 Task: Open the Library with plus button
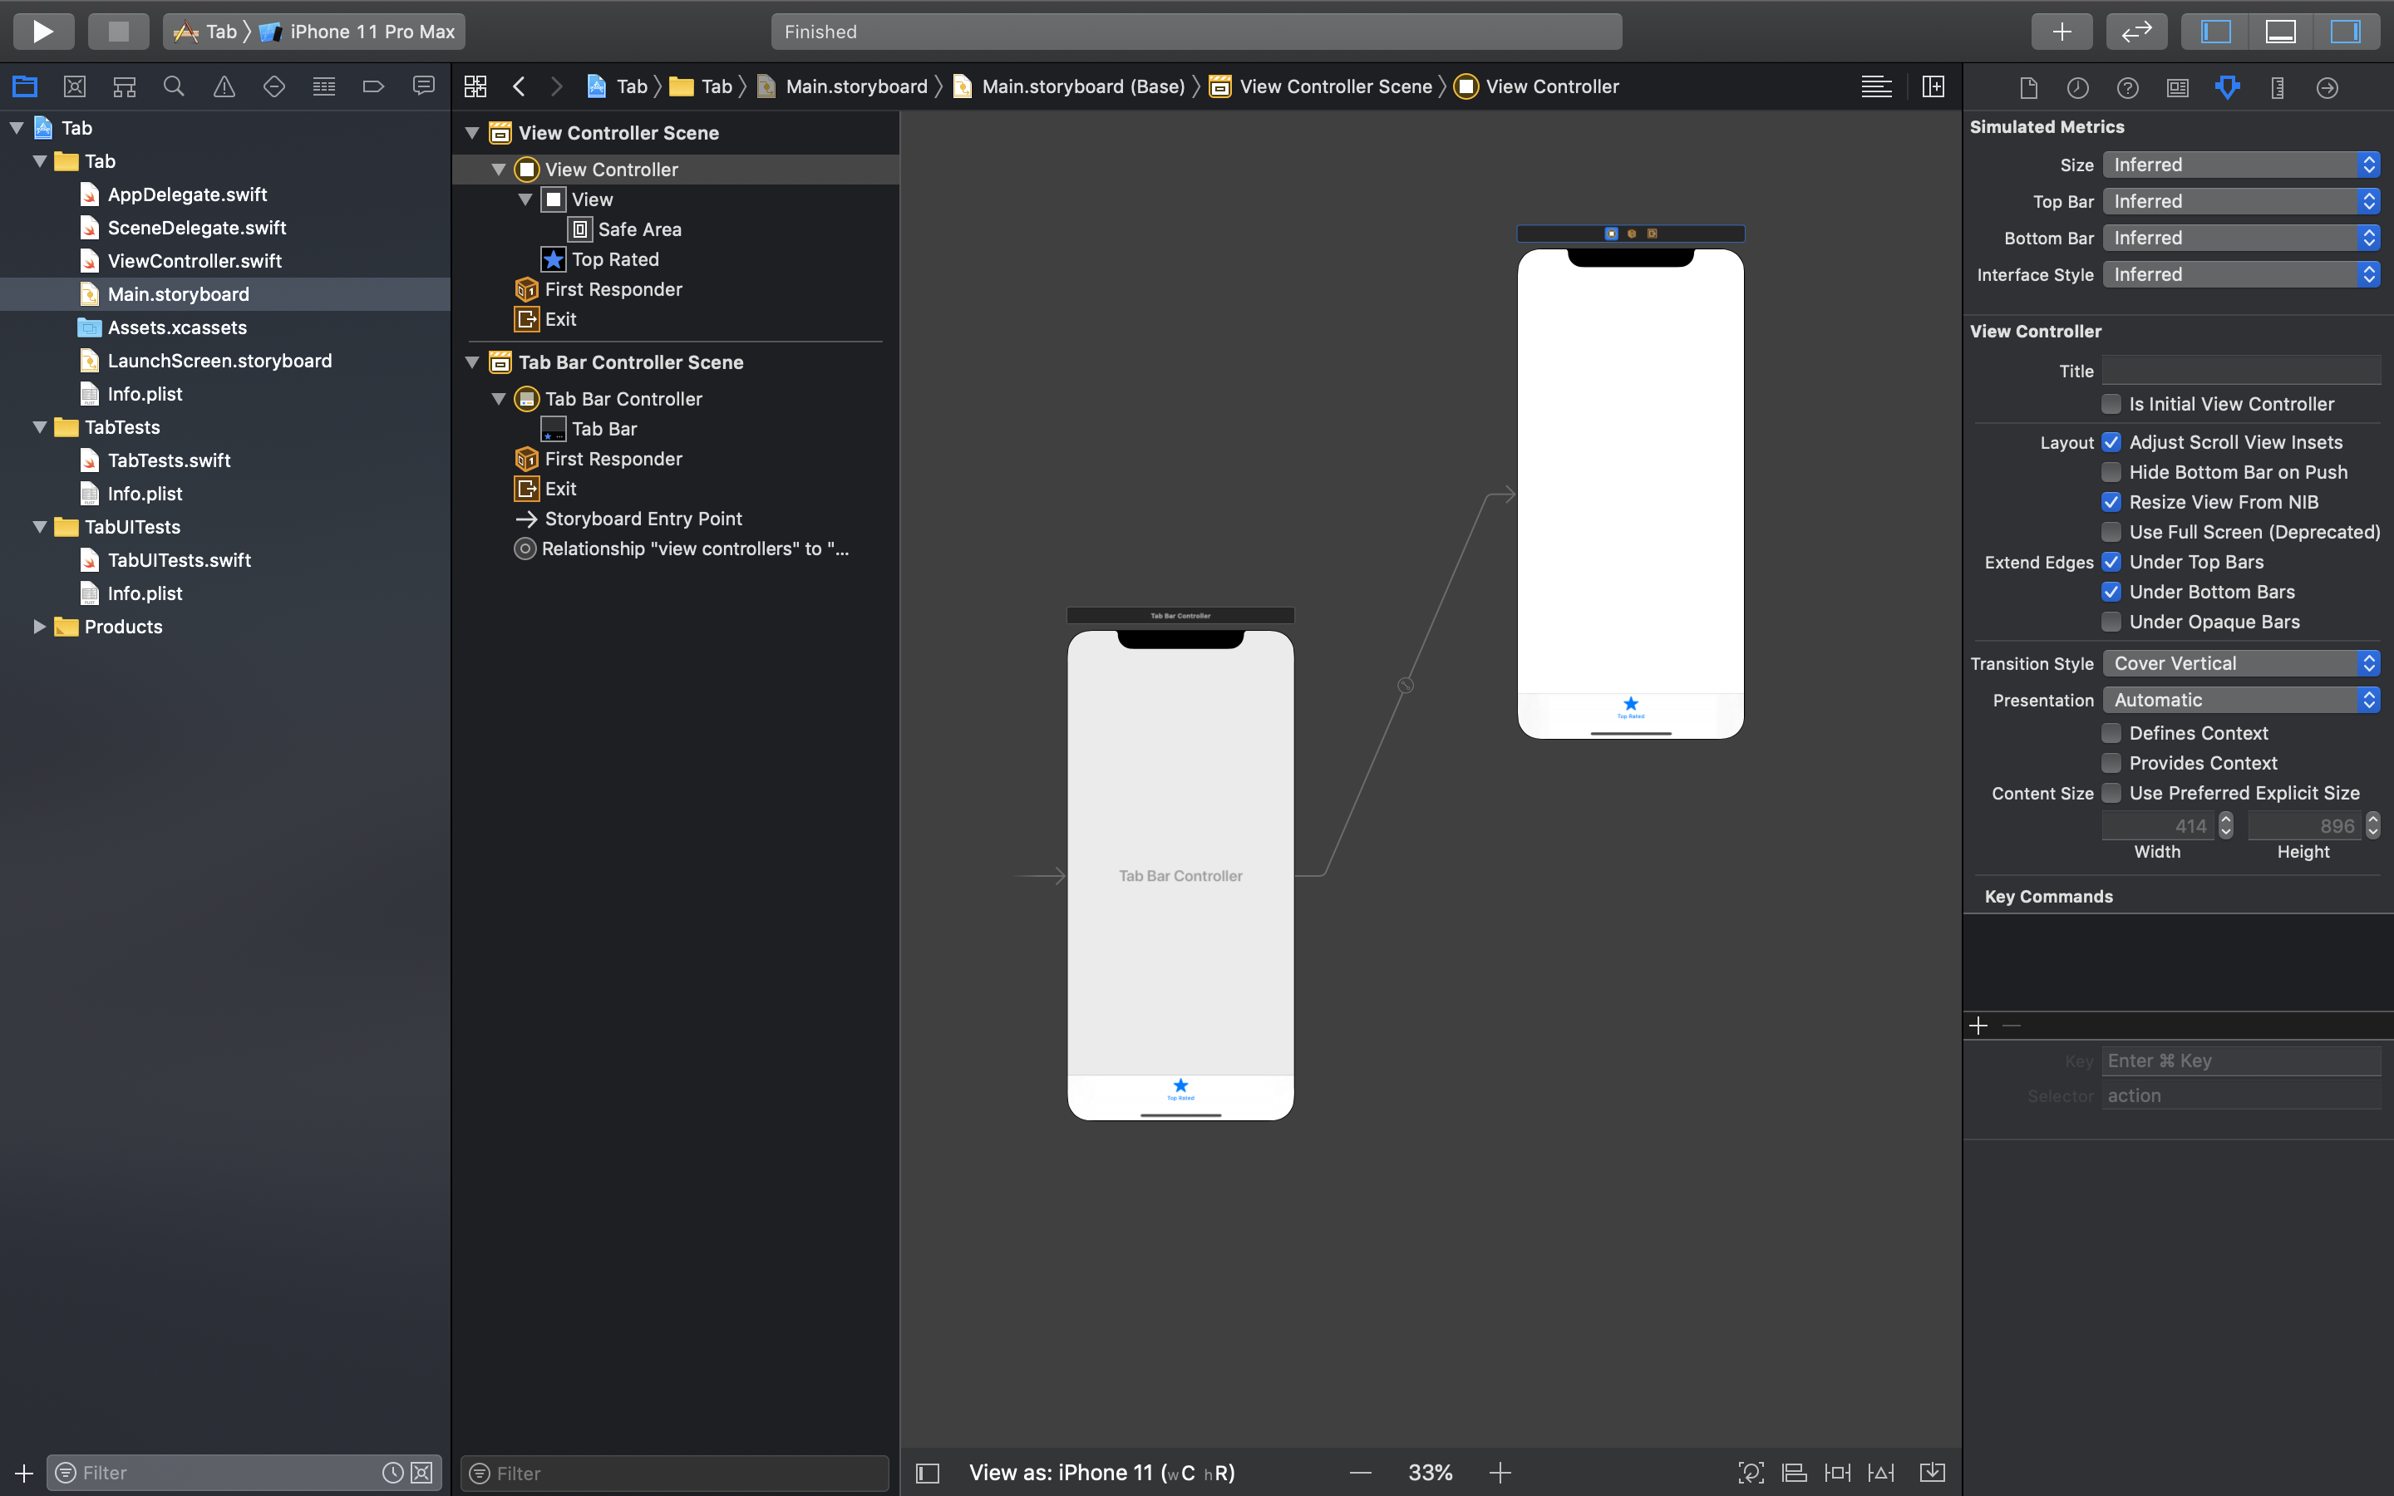(2061, 32)
